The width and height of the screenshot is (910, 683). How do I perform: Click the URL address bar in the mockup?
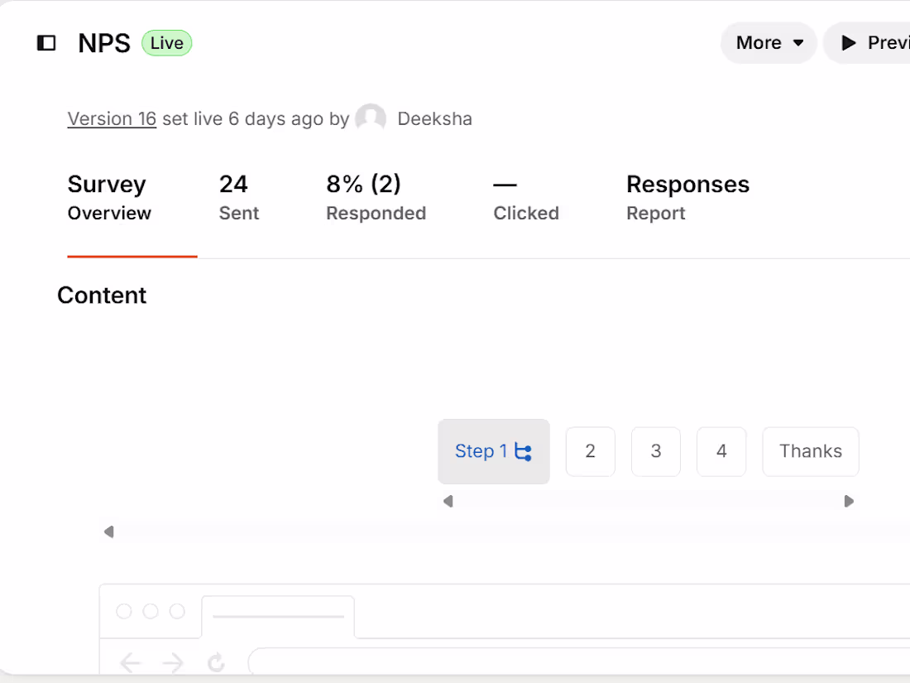point(579,662)
